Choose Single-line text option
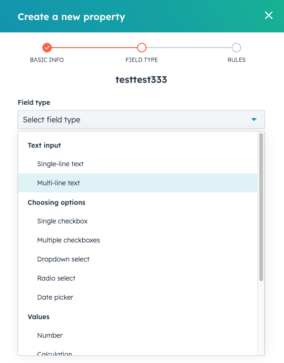The image size is (284, 363). [137, 164]
